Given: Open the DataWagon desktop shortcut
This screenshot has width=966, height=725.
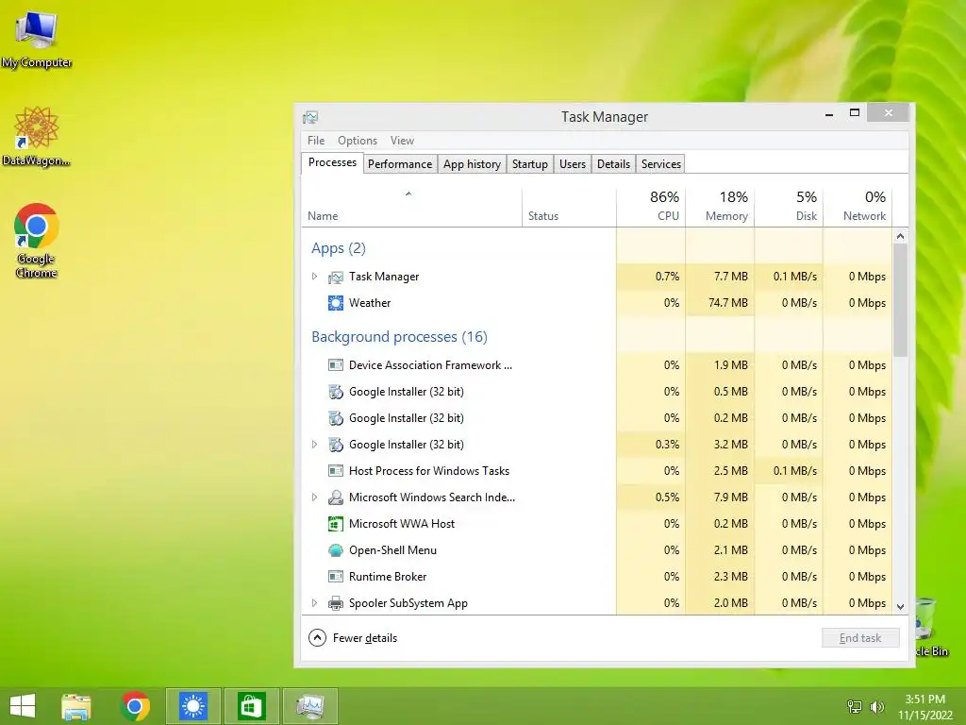Looking at the screenshot, I should click(36, 136).
